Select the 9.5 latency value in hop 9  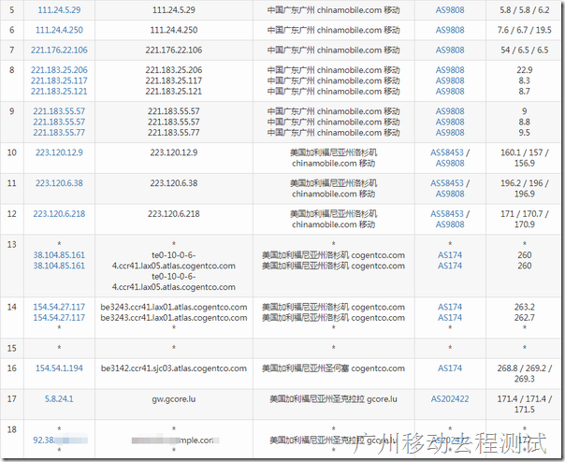coord(524,133)
